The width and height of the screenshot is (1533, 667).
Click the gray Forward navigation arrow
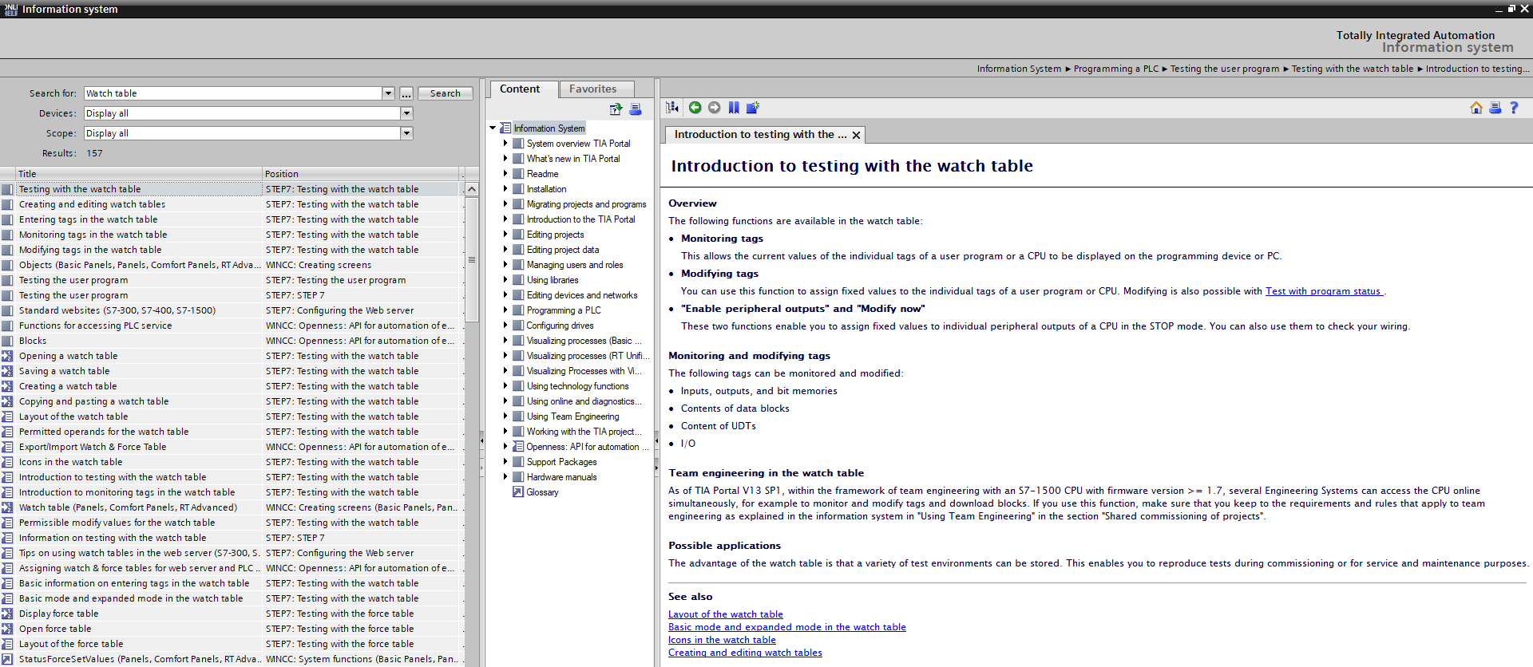click(714, 108)
